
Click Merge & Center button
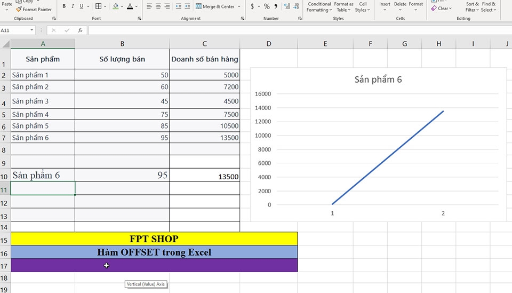[215, 6]
